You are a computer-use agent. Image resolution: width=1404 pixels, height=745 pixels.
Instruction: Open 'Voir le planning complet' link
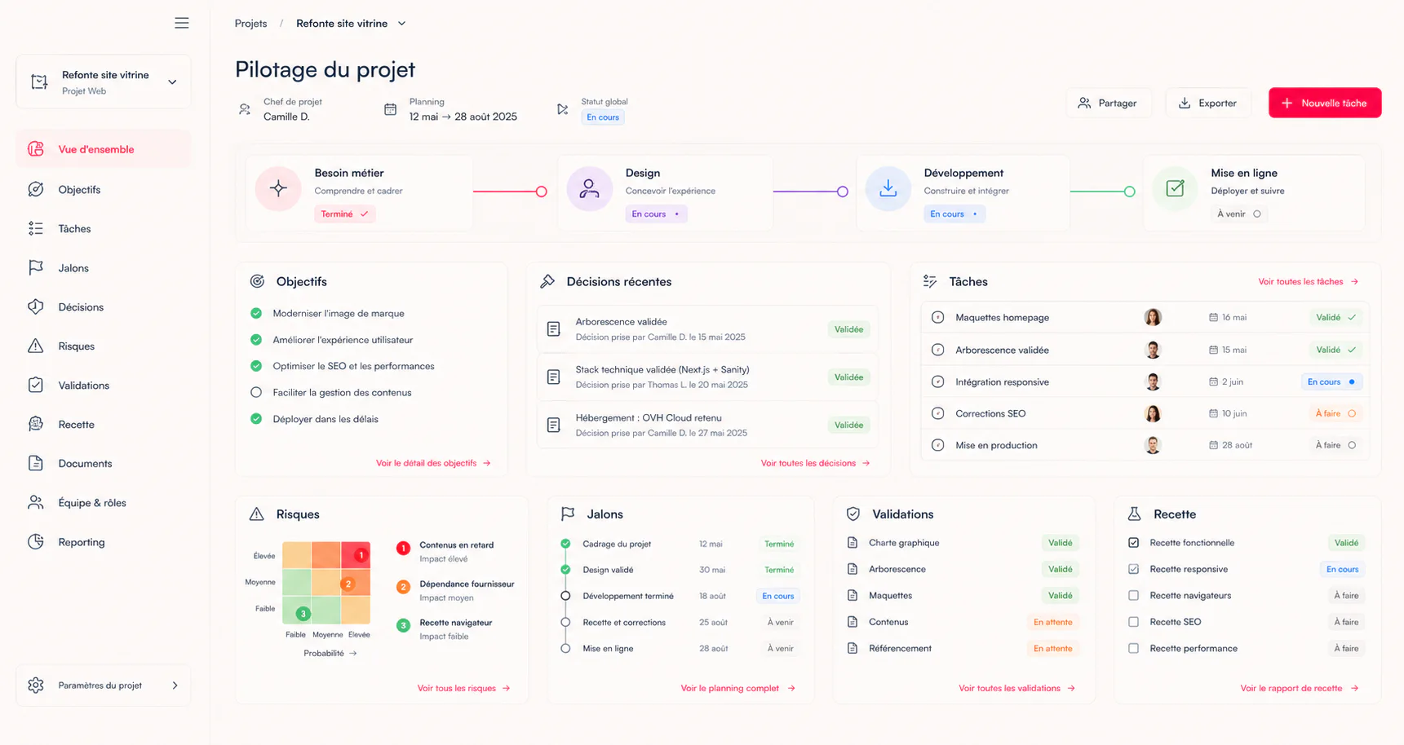pos(737,688)
